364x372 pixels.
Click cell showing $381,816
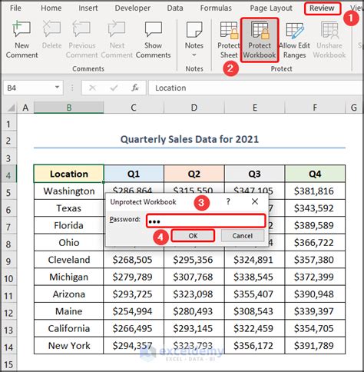tap(315, 191)
